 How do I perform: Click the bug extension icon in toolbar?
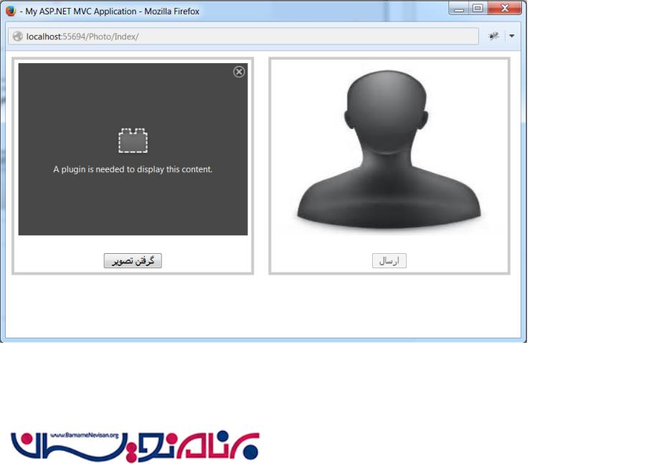pyautogui.click(x=493, y=36)
